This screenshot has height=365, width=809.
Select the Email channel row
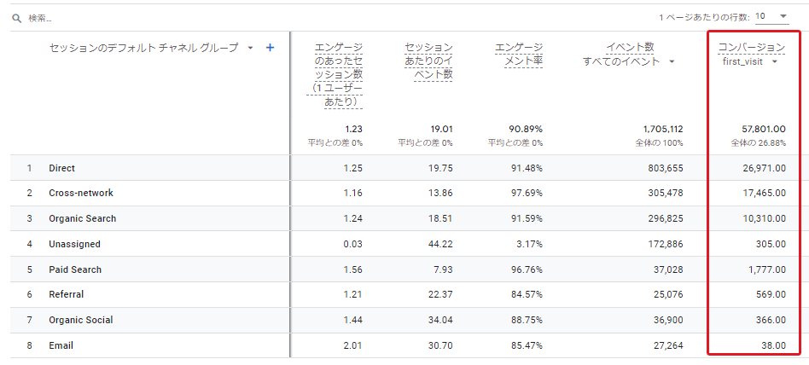tap(404, 345)
